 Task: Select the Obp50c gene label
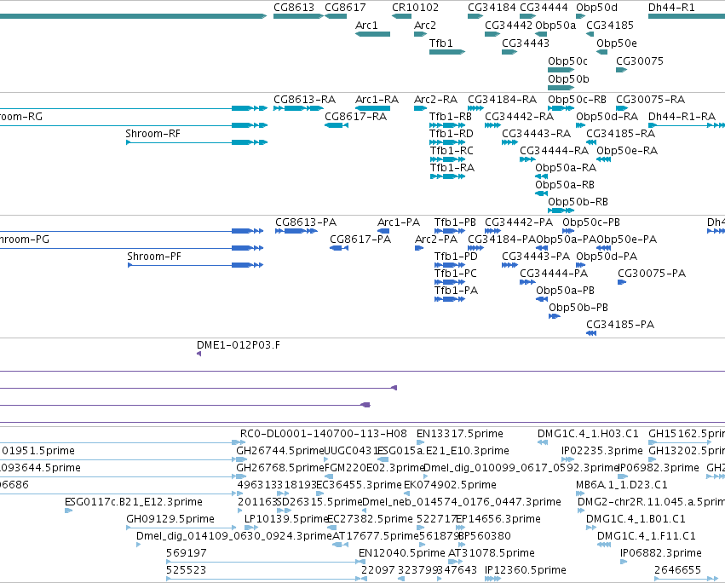coord(567,61)
